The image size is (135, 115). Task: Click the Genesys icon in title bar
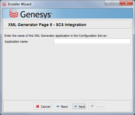(4, 4)
